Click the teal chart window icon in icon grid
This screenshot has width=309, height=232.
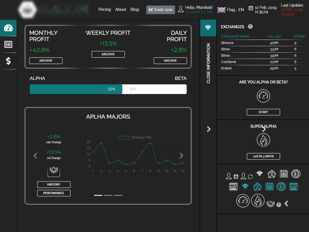294,187
